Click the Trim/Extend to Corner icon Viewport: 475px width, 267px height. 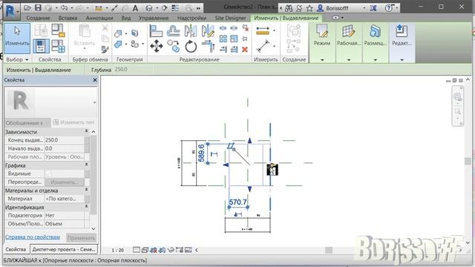[208, 46]
